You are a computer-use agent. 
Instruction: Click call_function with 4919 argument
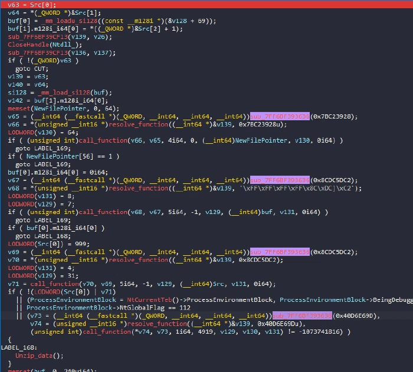click(x=107, y=332)
